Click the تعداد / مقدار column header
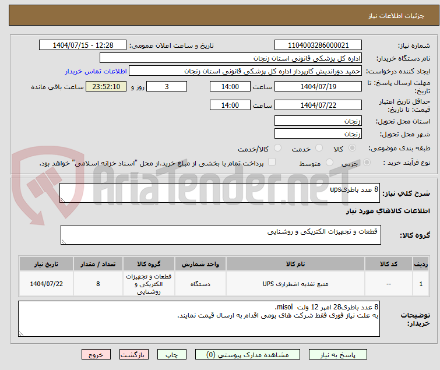 (98, 264)
